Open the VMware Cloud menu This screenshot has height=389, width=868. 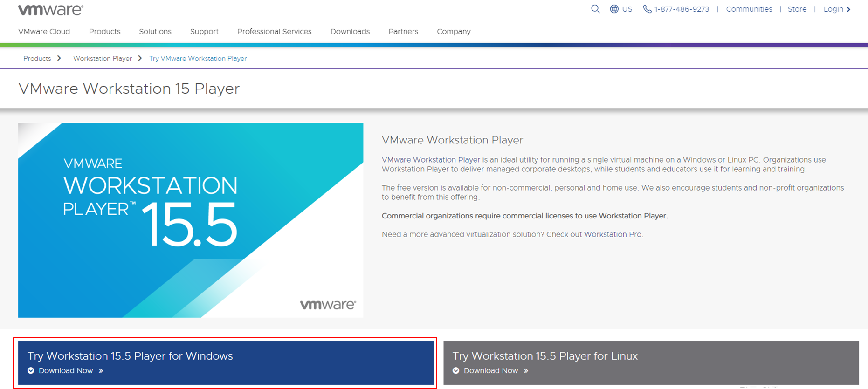[x=44, y=32]
